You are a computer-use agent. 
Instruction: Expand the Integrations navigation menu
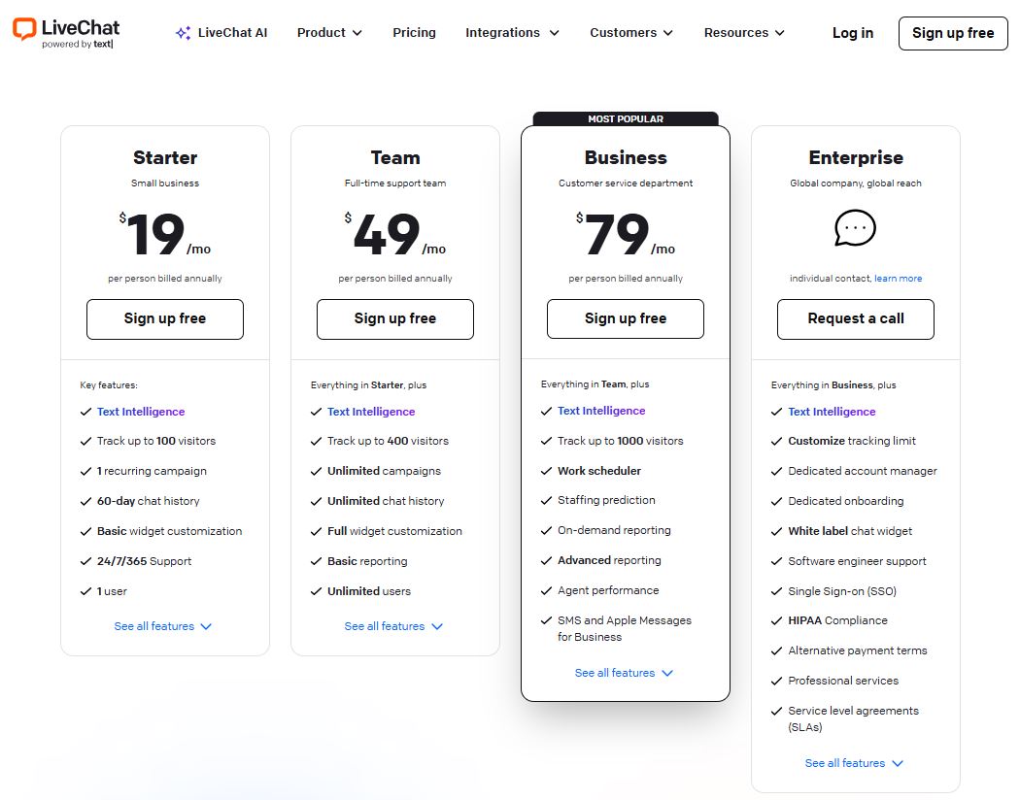point(512,33)
